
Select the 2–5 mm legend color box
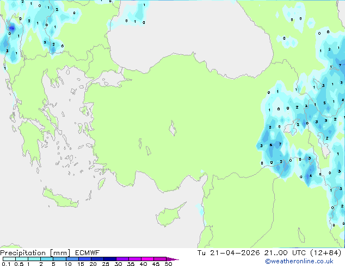point(47,259)
